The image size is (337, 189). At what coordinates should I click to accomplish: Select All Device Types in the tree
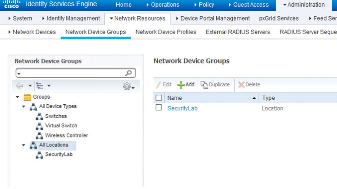click(58, 106)
